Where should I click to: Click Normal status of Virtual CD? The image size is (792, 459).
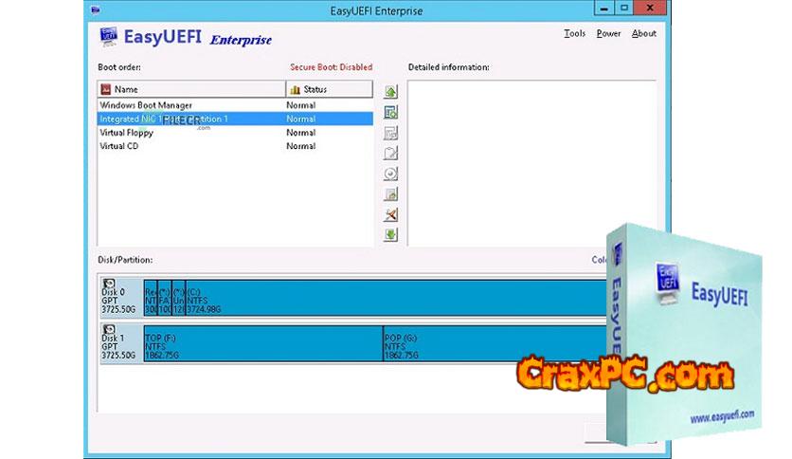click(x=301, y=146)
